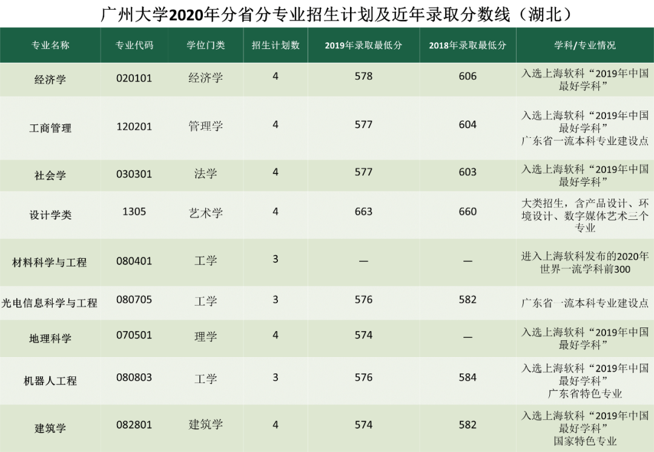
Task: Click the degree category cell 艺术学
Action: (206, 213)
